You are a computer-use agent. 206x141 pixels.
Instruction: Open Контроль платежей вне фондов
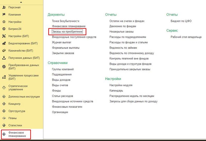tap(129, 59)
